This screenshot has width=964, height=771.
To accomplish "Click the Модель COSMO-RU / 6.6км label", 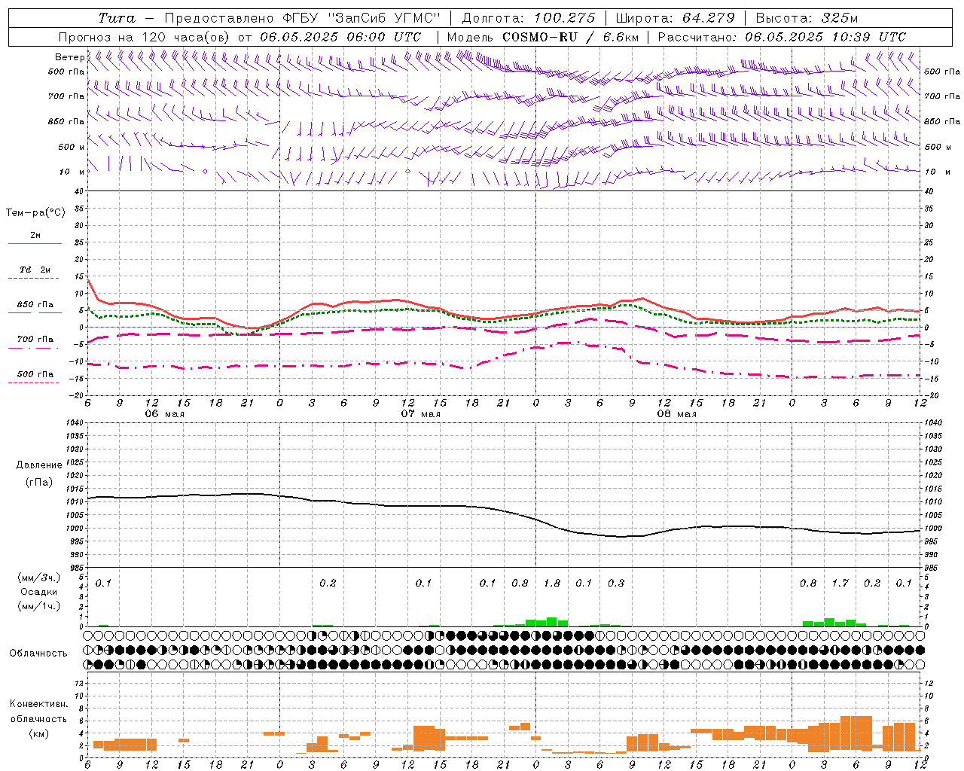I will pyautogui.click(x=543, y=37).
